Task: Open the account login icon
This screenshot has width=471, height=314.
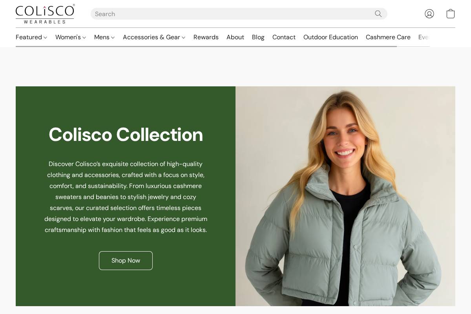Action: click(x=429, y=14)
